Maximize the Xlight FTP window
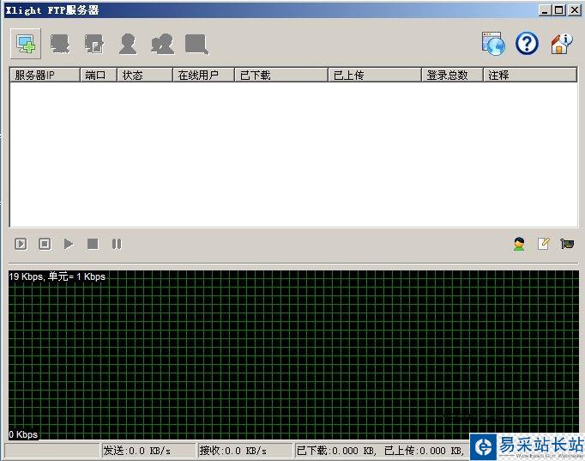 pos(559,10)
